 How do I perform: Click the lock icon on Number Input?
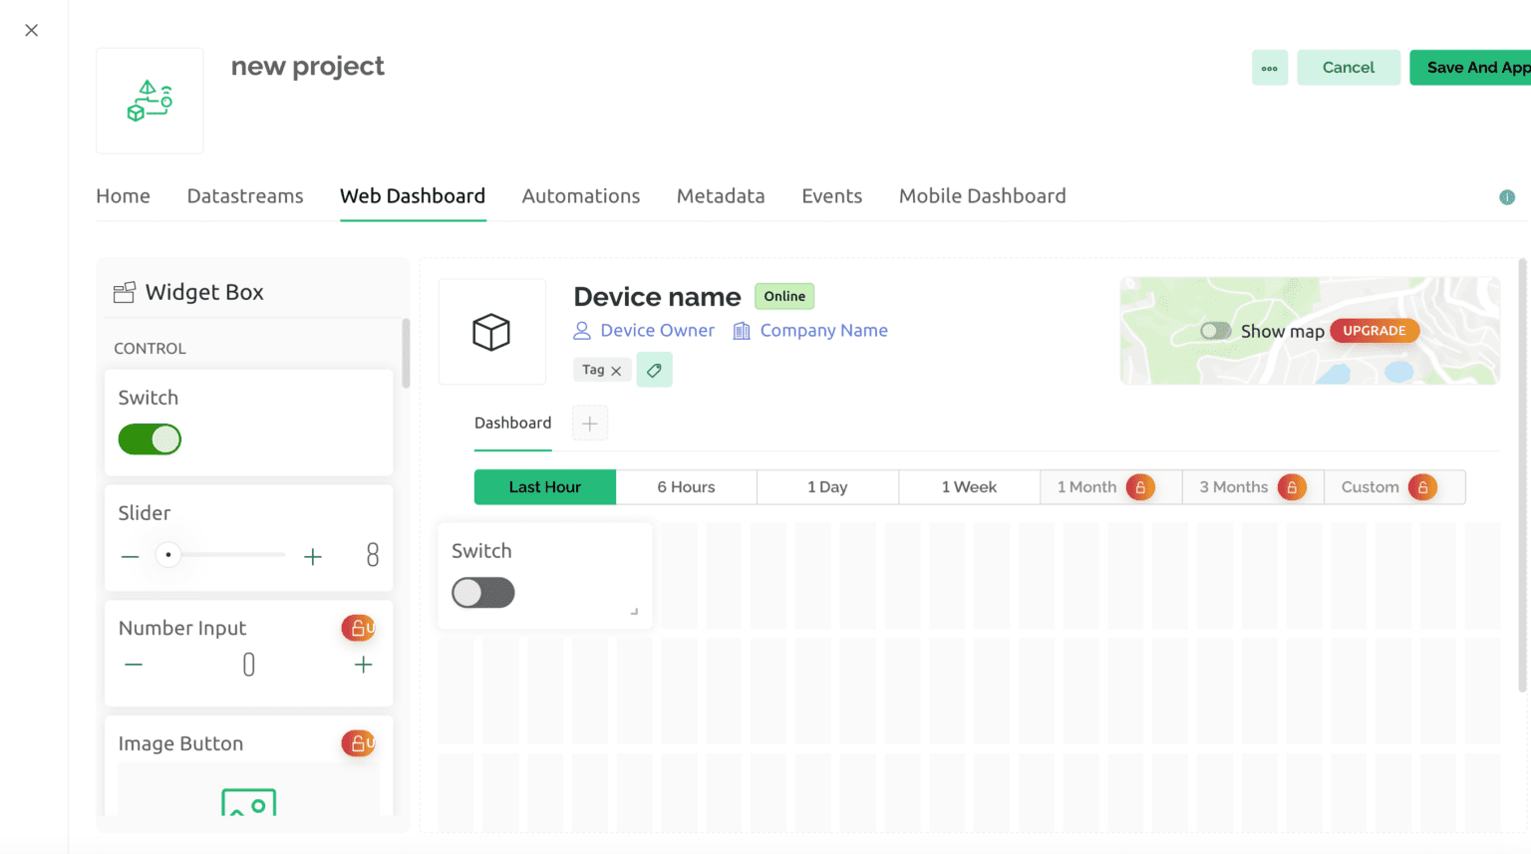pos(359,628)
